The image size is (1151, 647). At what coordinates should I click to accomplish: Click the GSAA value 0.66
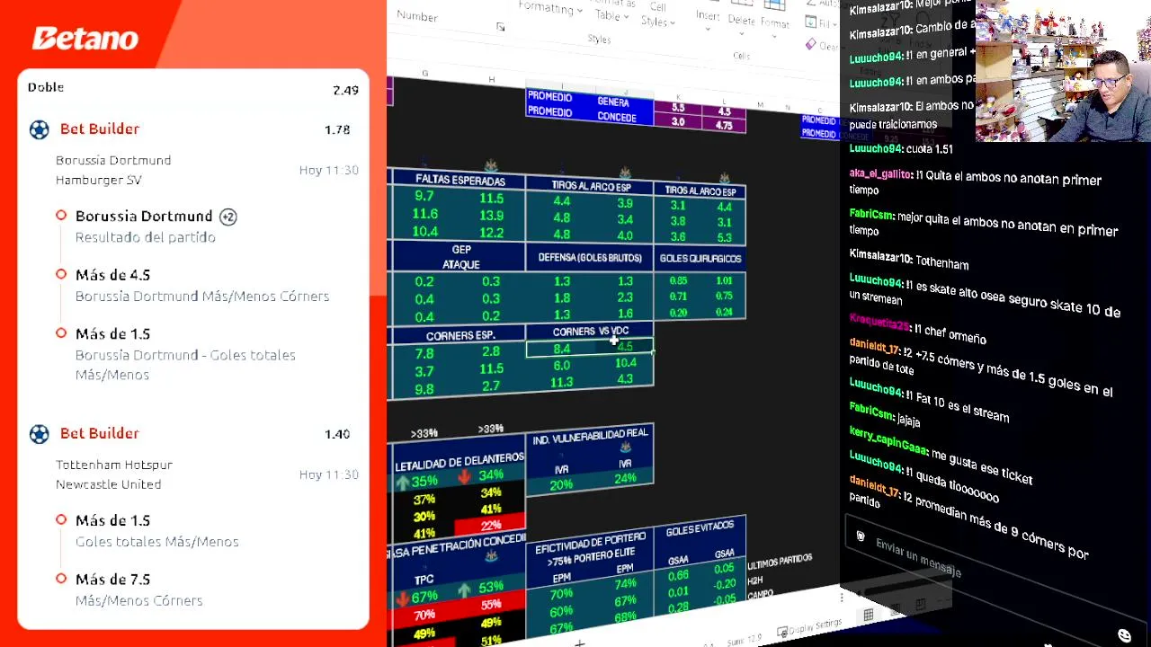678,576
